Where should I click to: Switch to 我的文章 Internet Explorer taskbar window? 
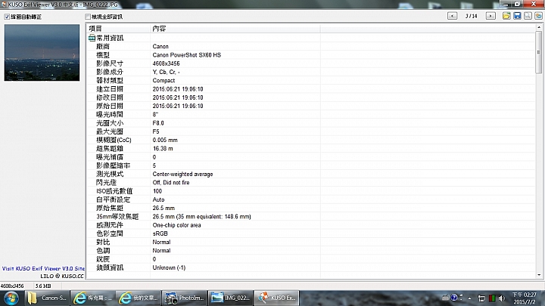(x=139, y=298)
